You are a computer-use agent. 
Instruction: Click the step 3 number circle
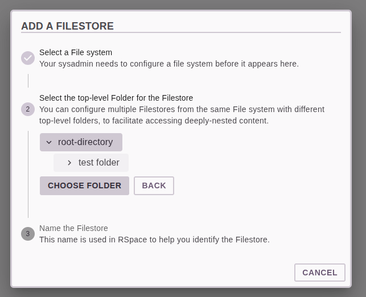(x=28, y=234)
